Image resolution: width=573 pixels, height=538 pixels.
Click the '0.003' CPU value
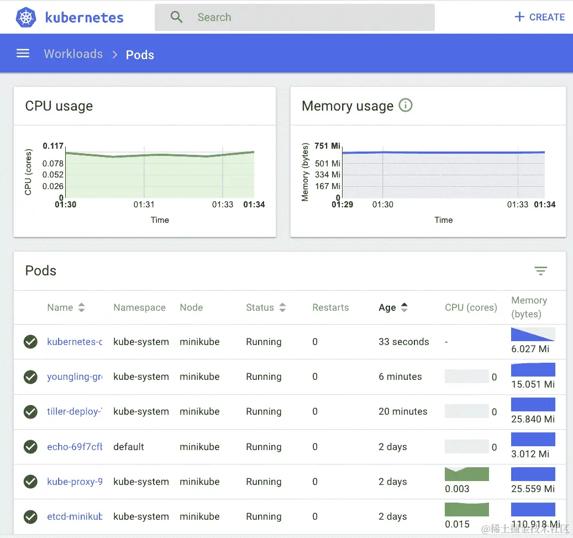coord(457,489)
